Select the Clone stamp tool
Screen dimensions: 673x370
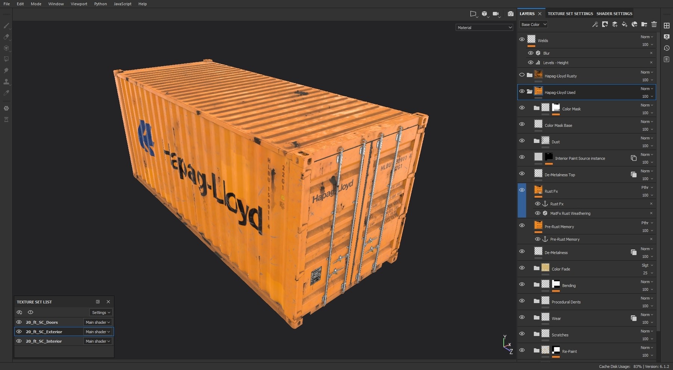click(6, 81)
